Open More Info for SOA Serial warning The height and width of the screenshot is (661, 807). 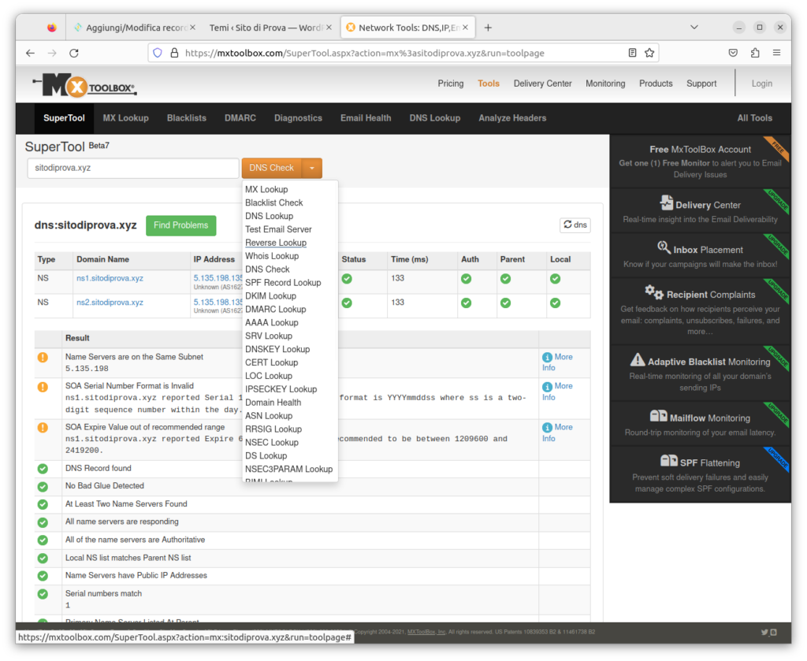point(557,392)
